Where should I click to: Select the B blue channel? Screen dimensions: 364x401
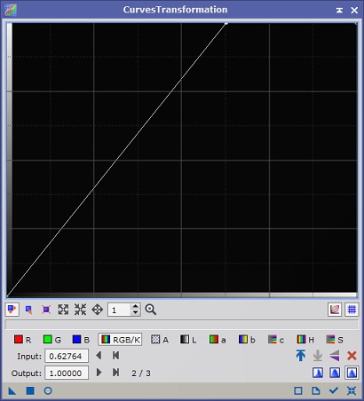pos(81,340)
